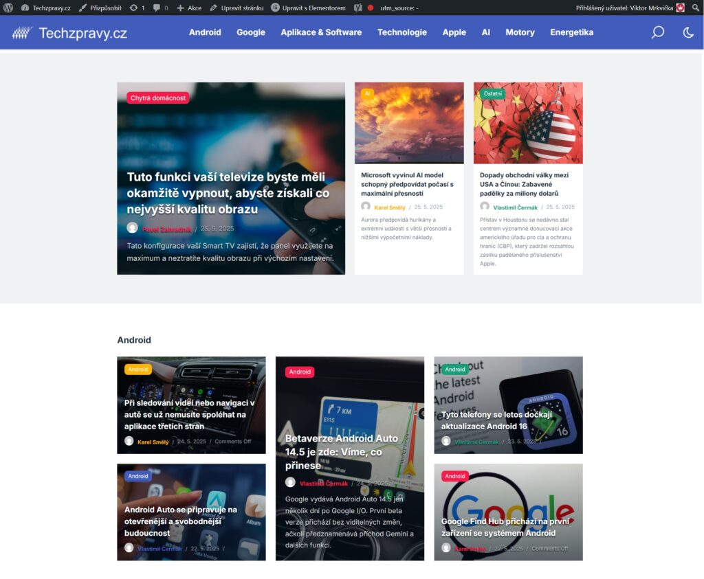Click author Karel Smělý on car navigation article
704x579 pixels.
(153, 442)
